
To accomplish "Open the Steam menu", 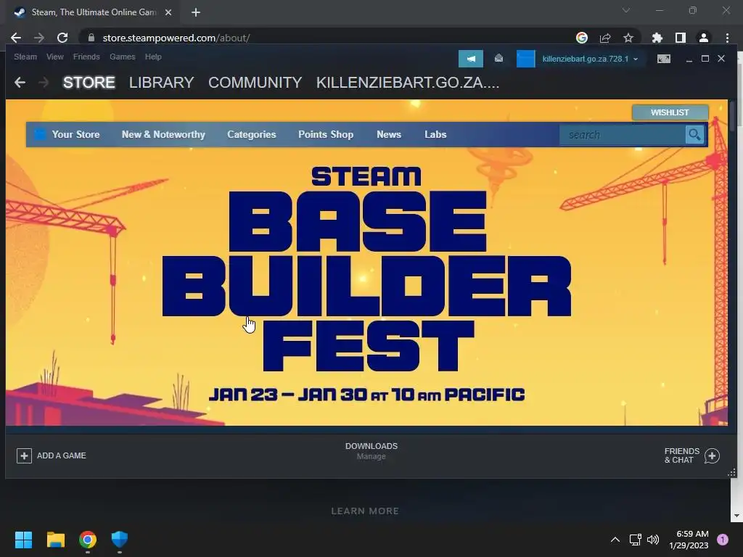I will point(25,57).
